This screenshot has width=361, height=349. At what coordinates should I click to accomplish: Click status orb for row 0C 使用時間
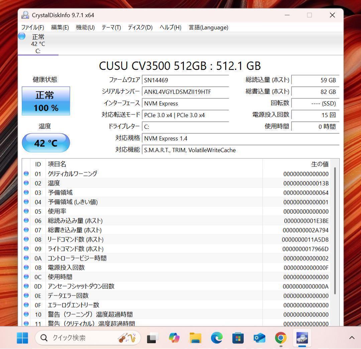[x=26, y=277]
